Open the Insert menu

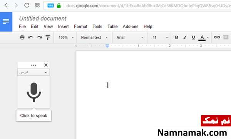pyautogui.click(x=64, y=26)
